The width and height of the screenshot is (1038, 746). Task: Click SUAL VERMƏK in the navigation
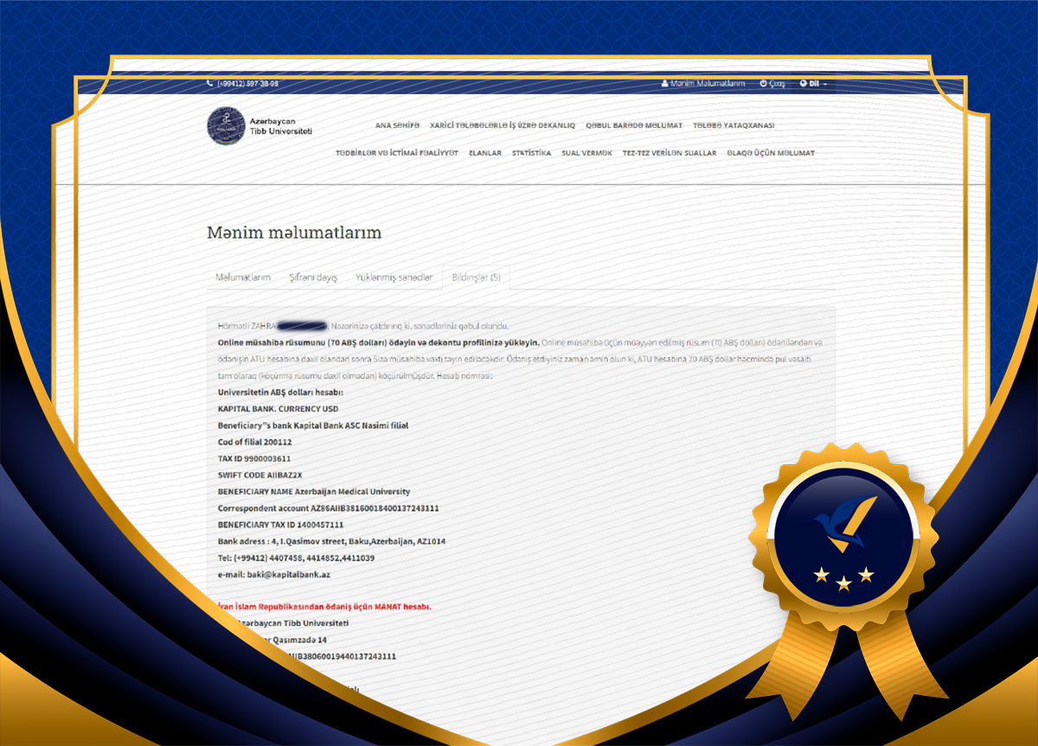click(586, 153)
